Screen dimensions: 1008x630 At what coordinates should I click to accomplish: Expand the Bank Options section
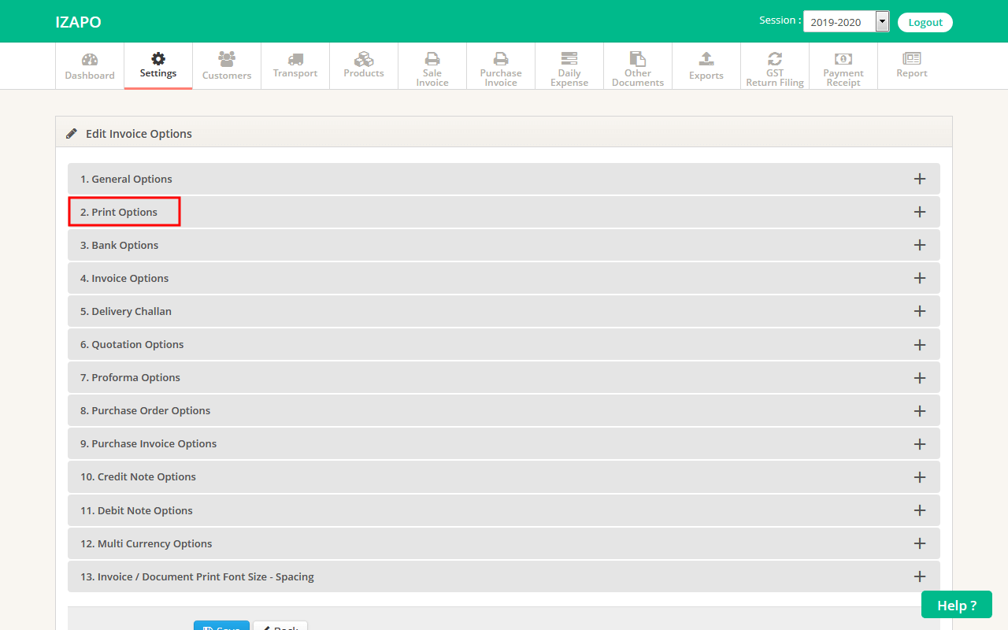pyautogui.click(x=120, y=245)
